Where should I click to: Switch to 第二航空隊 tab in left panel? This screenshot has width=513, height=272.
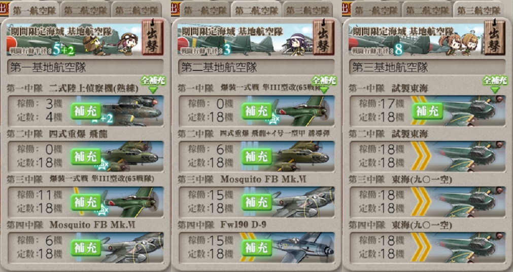click(84, 10)
